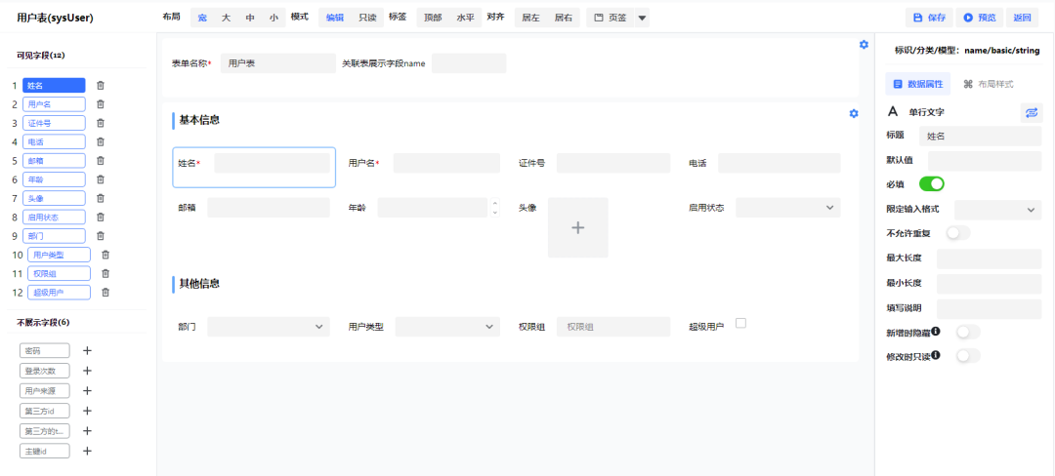Image resolution: width=1055 pixels, height=476 pixels.
Task: Check the 超级用户 checkbox
Action: click(x=740, y=323)
